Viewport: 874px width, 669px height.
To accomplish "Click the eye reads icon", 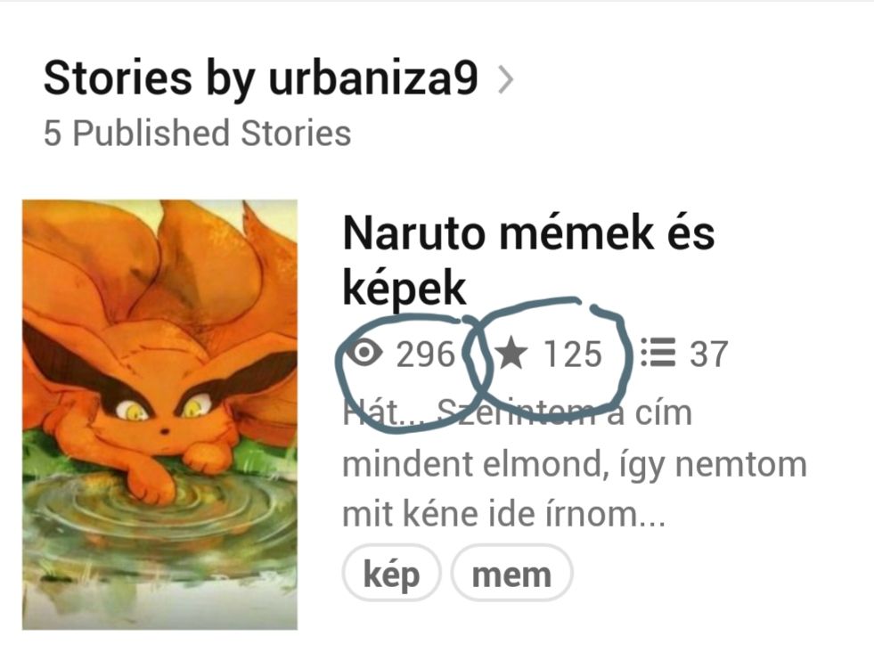I will coord(363,353).
